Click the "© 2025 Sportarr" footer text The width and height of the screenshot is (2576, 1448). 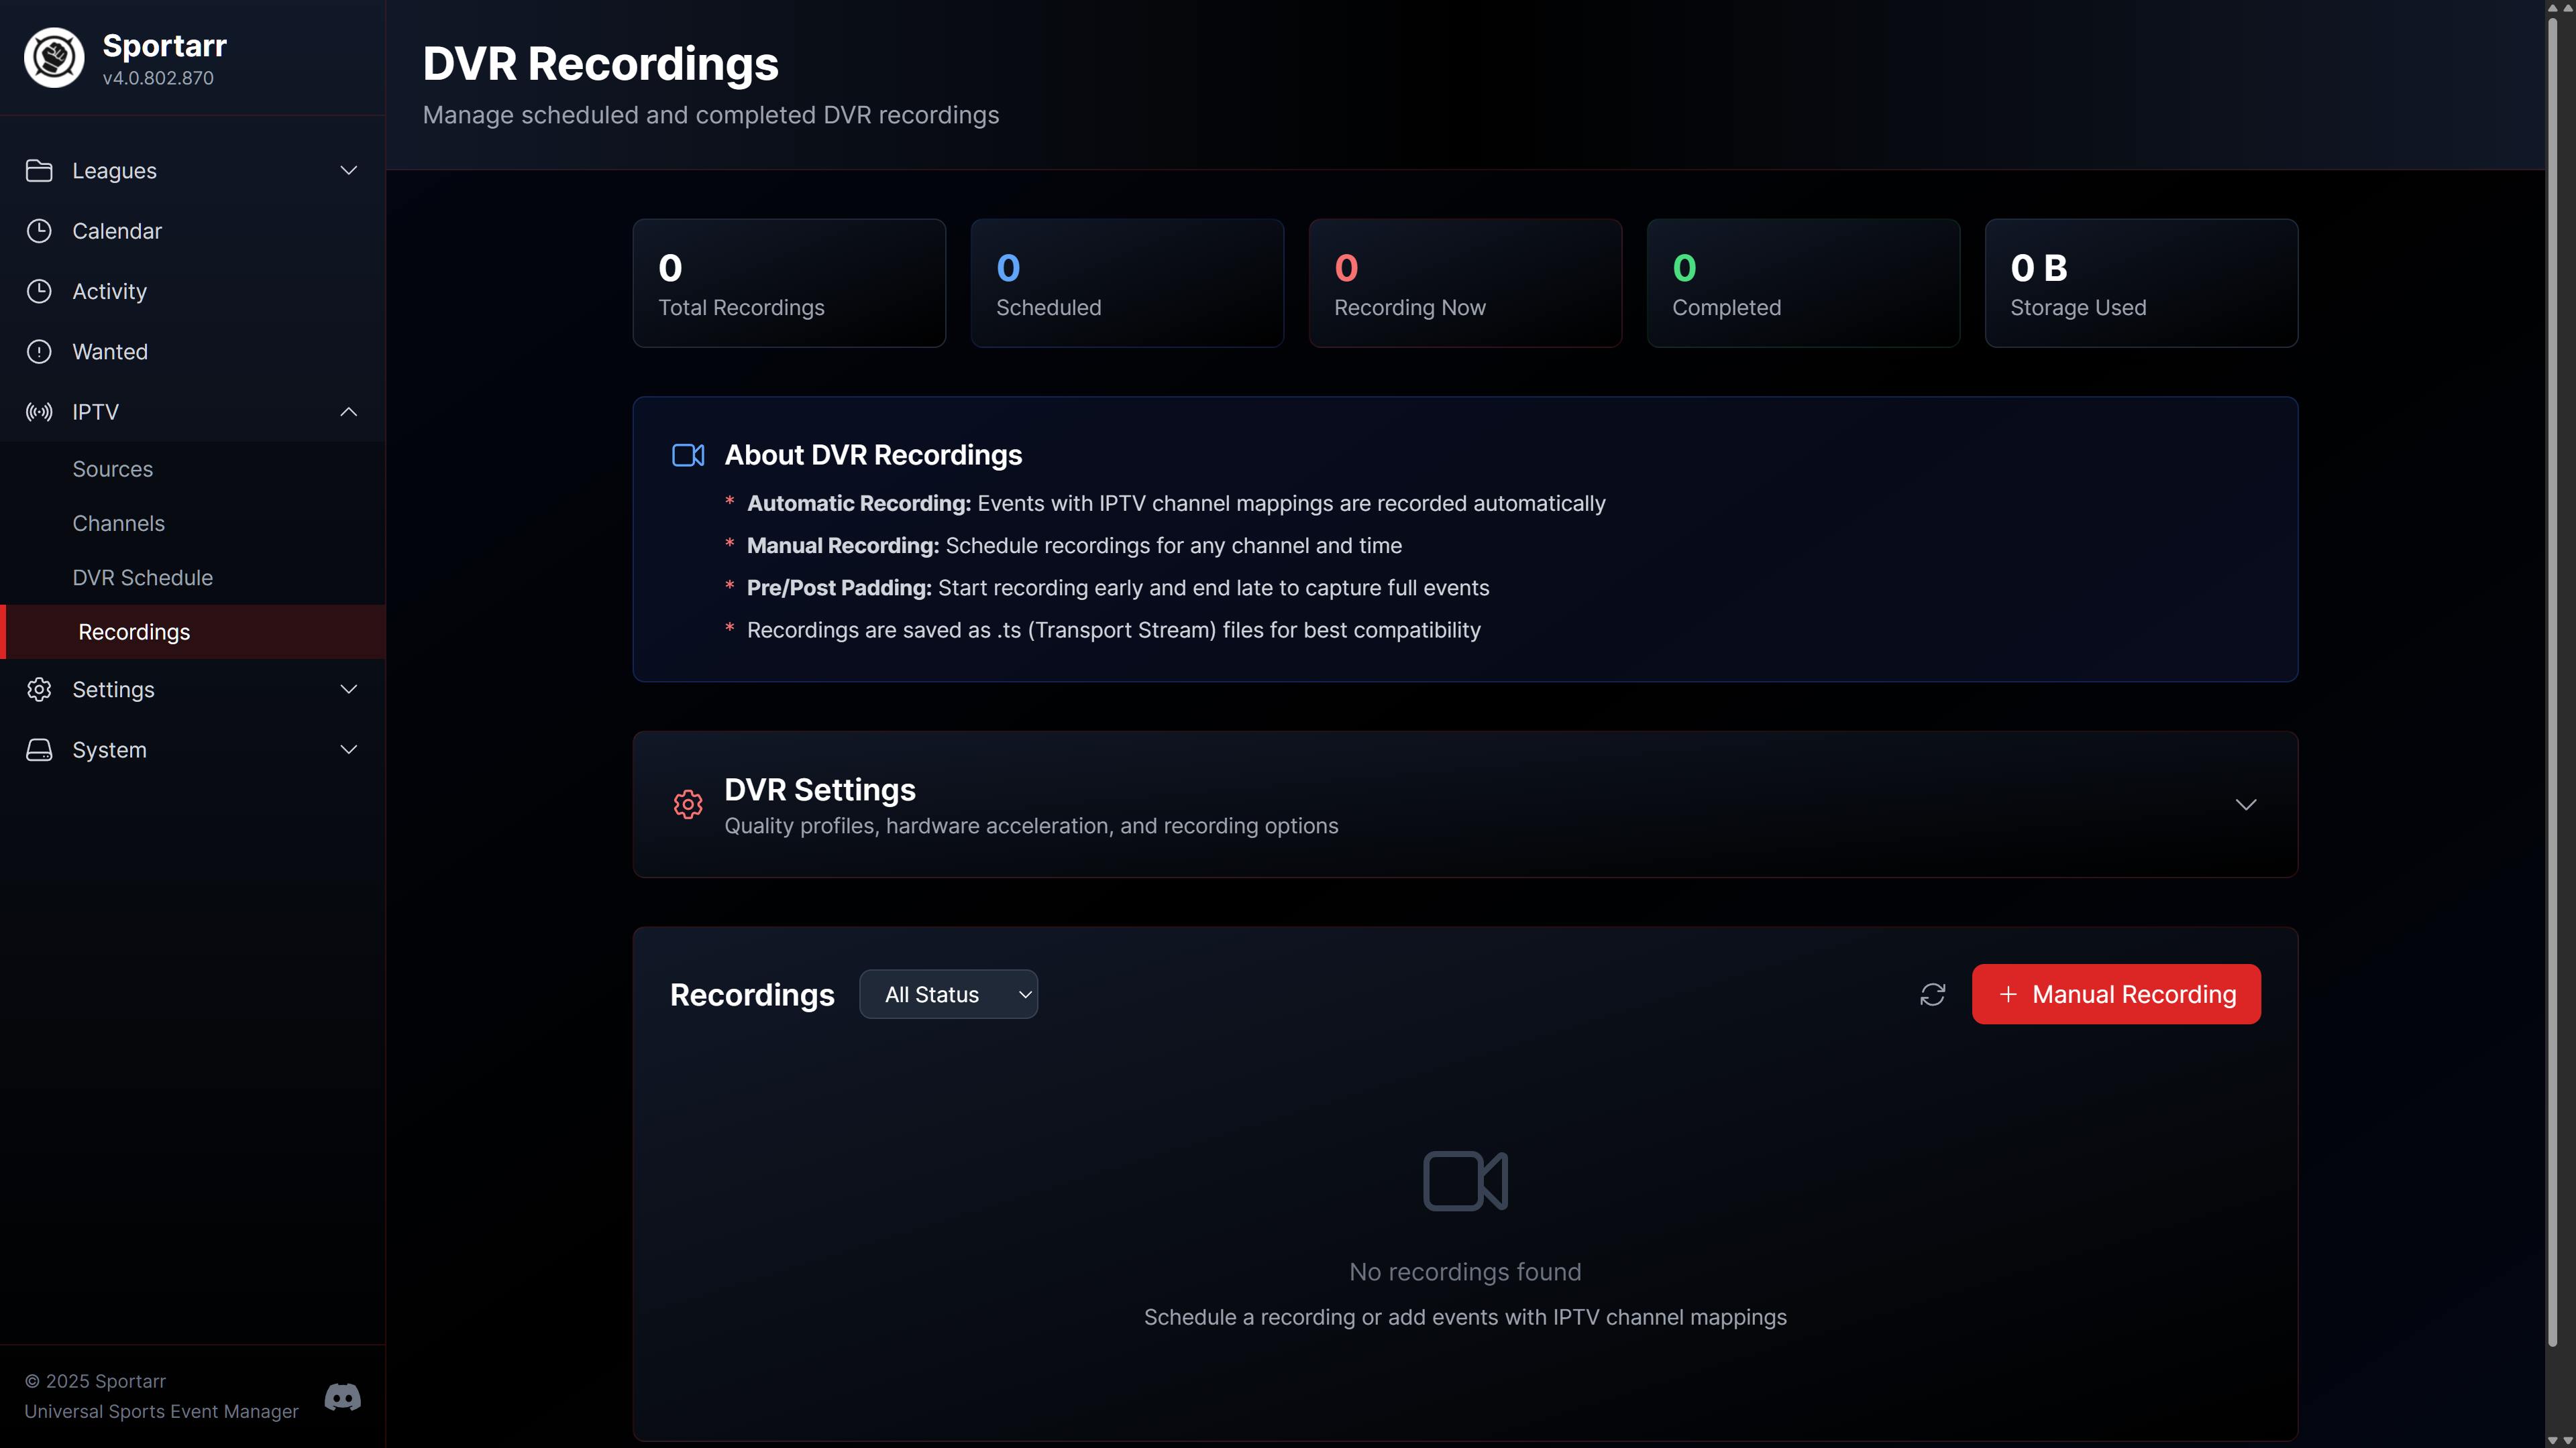[95, 1381]
